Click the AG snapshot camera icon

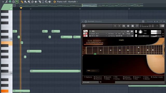tap(128, 31)
